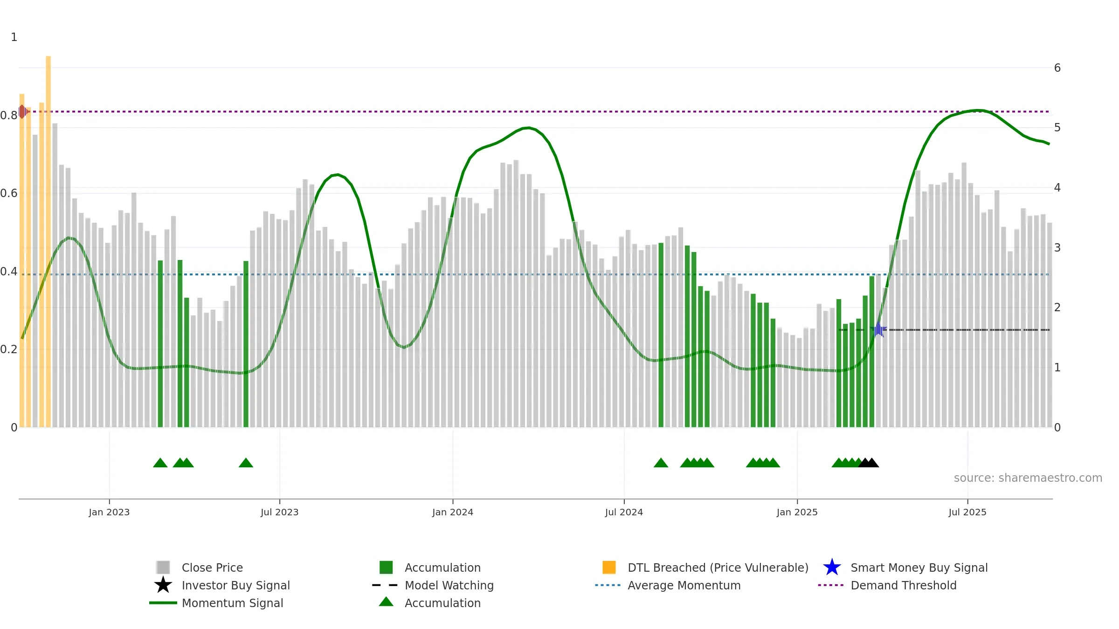
Task: Toggle the Model Watching legend entry
Action: coord(449,585)
